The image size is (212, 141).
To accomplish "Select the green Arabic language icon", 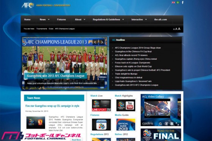I will (178, 2).
